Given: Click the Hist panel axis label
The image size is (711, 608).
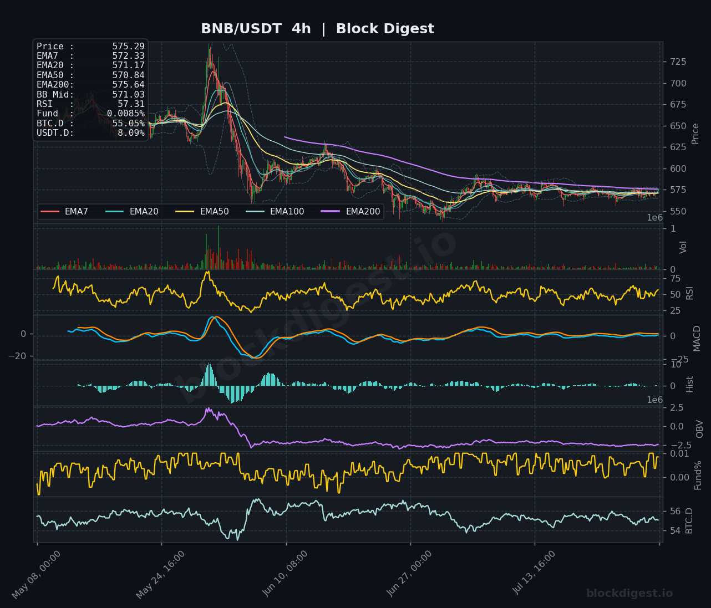Looking at the screenshot, I should (x=690, y=384).
